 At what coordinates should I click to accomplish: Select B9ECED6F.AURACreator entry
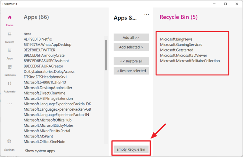coord(44,66)
